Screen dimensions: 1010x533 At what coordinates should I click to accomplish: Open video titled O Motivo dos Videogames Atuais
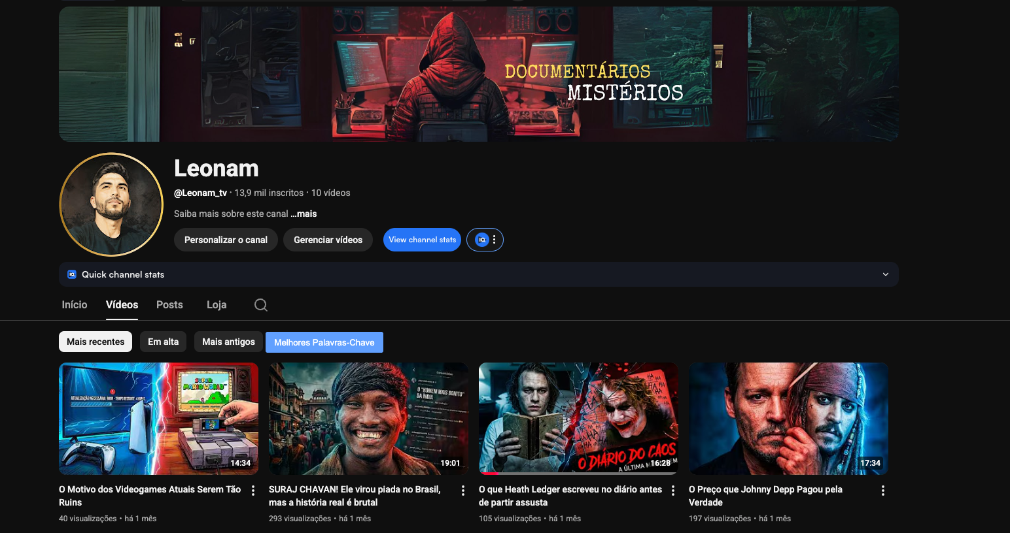150,496
